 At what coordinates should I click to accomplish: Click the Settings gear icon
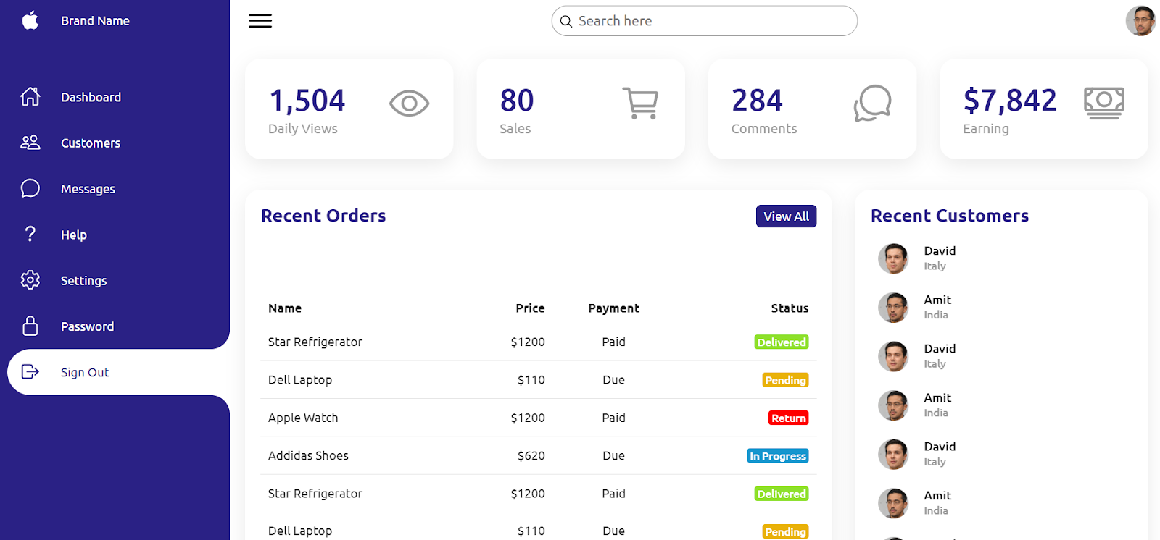tap(30, 280)
